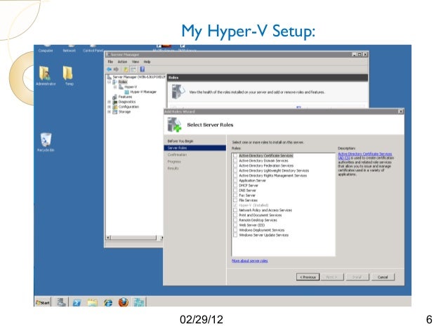448x336 pixels.
Task: Expand the Diagnostics tree node
Action: click(x=109, y=102)
